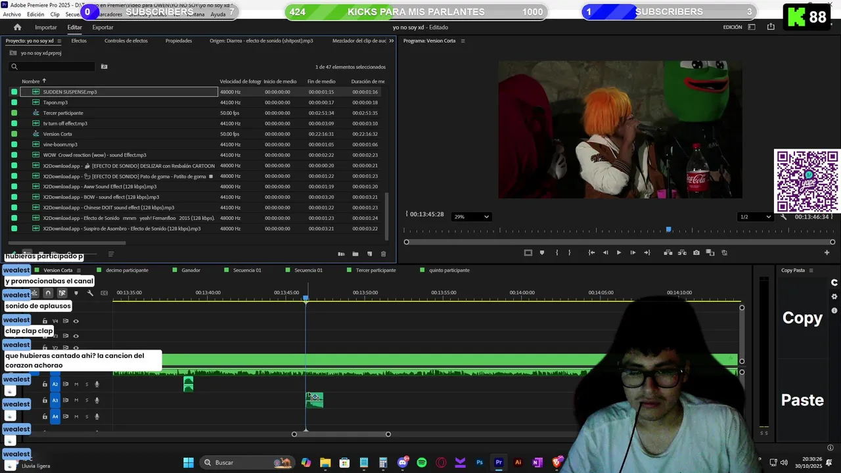Switch to the Ganador sequence tab

pyautogui.click(x=191, y=270)
